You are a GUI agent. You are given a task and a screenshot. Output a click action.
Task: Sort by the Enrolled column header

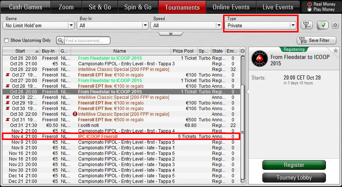pos(232,51)
